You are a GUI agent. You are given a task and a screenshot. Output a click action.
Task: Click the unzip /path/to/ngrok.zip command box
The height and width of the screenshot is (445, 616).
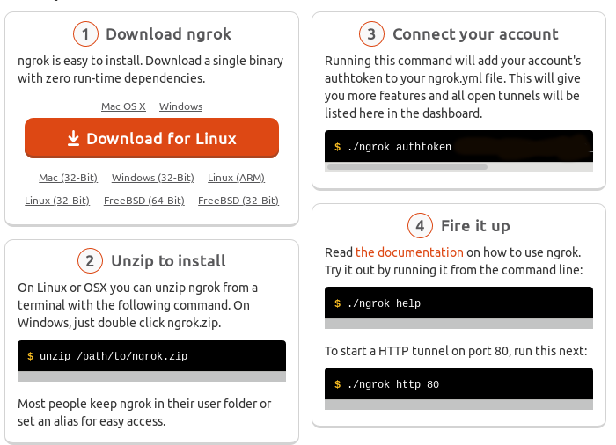[x=151, y=356]
